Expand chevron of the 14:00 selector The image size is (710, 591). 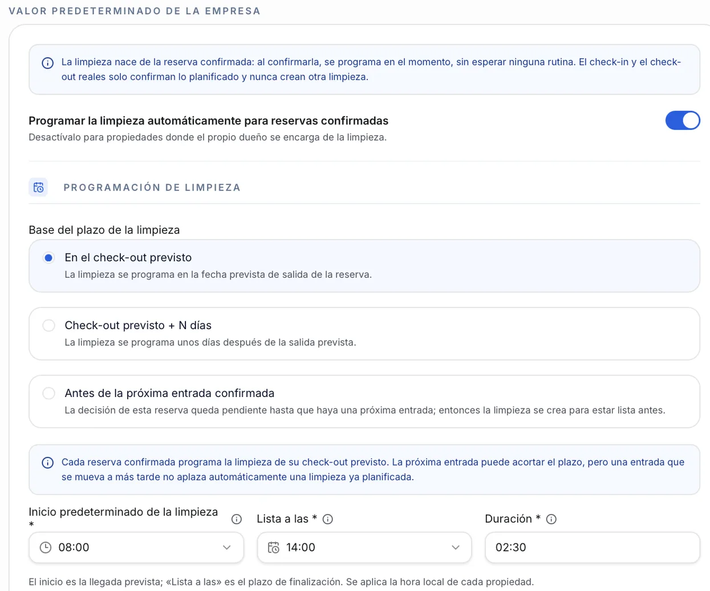pos(455,548)
